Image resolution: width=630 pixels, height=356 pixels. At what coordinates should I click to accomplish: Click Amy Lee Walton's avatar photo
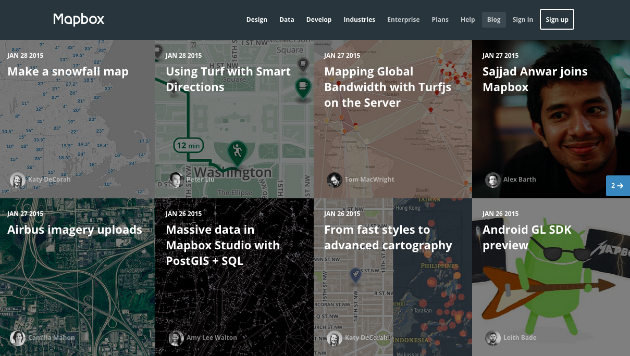[176, 338]
